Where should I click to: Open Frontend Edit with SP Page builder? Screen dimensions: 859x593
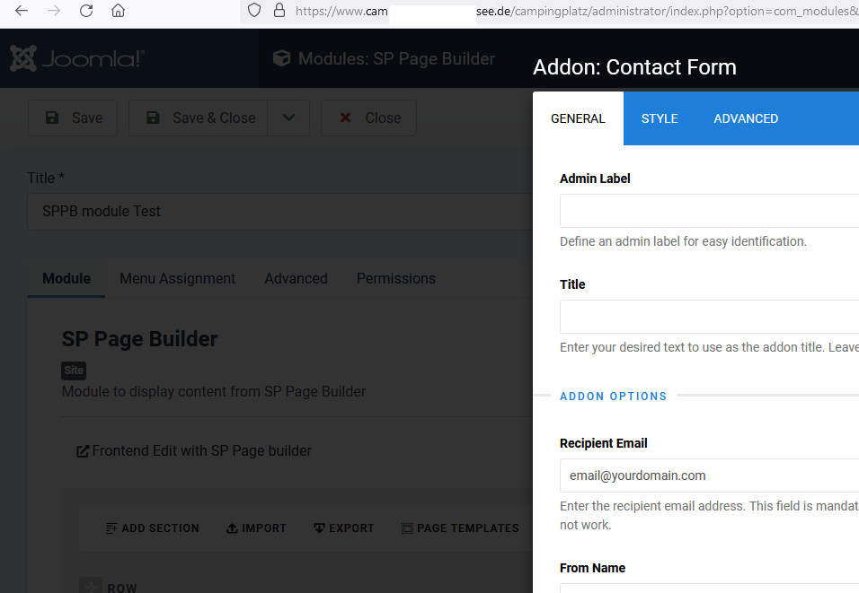[x=194, y=450]
